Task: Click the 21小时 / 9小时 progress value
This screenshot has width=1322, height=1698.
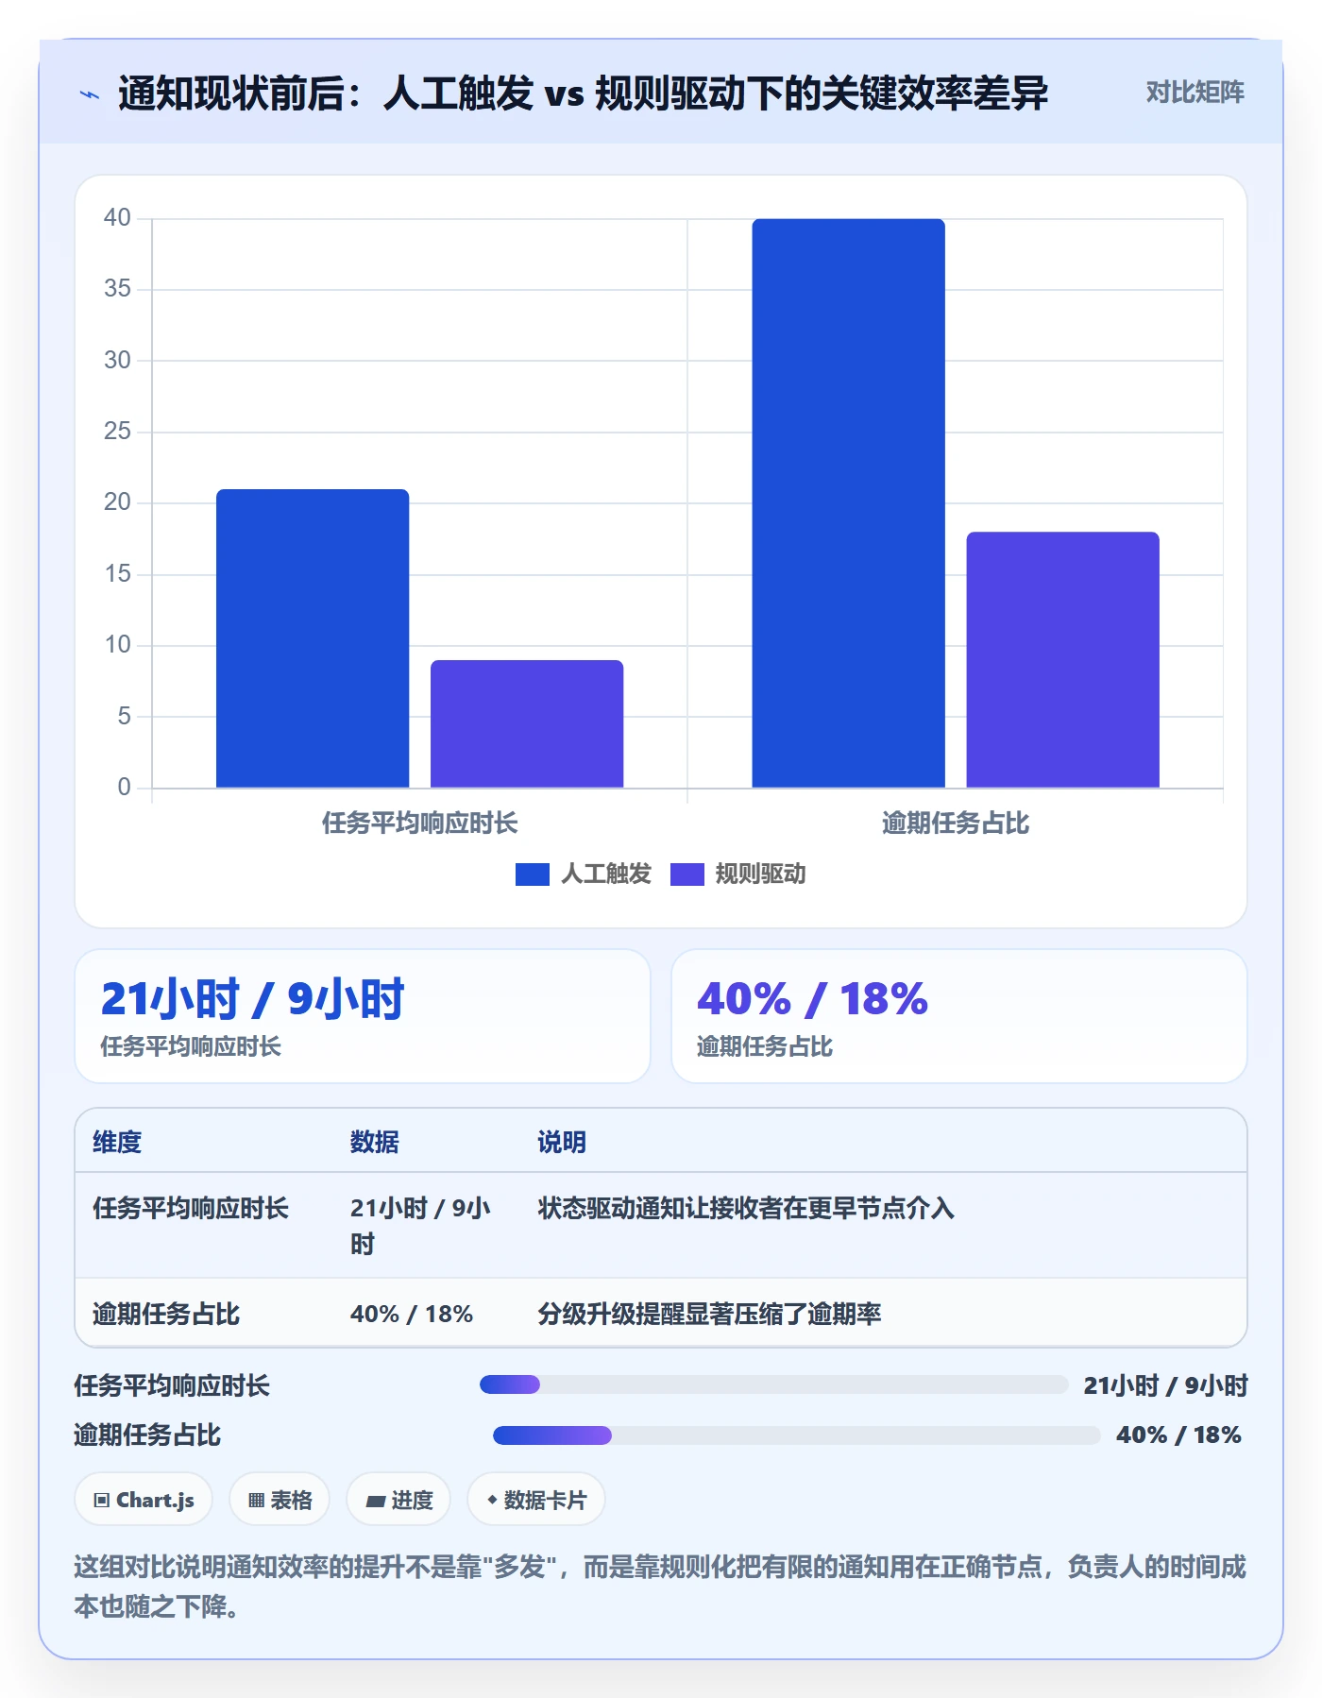Action: click(x=1165, y=1385)
